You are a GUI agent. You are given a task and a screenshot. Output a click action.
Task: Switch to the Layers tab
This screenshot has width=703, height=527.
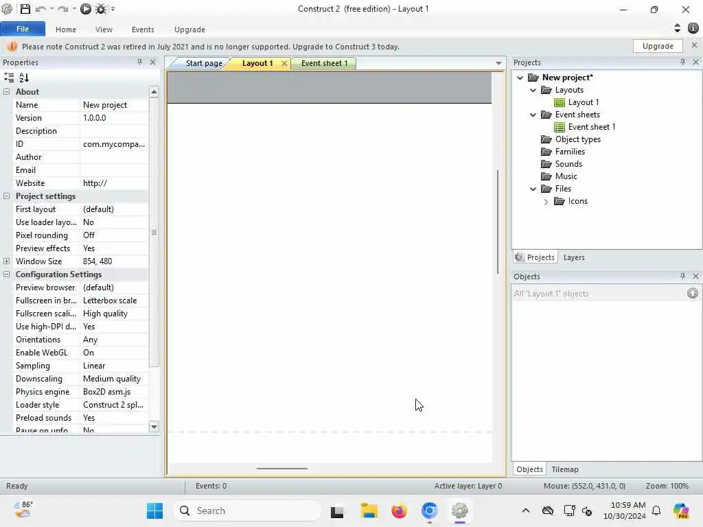(574, 258)
